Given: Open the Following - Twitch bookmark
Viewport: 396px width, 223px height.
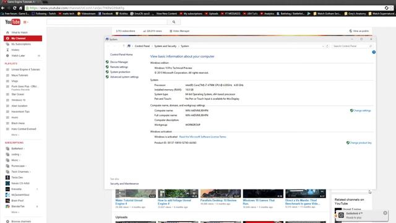Looking at the screenshot, I should tap(44, 14).
